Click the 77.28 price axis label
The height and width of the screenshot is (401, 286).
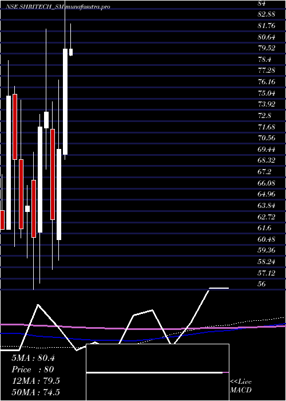click(267, 70)
